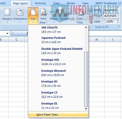The height and width of the screenshot is (119, 122).
Task: Select Envelope #10 paper size
Action: tap(56, 62)
